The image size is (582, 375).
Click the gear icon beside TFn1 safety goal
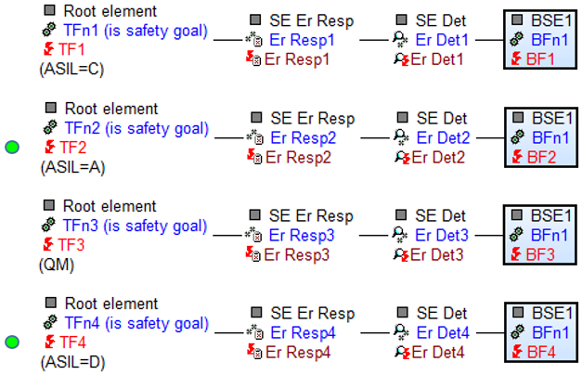pos(49,30)
